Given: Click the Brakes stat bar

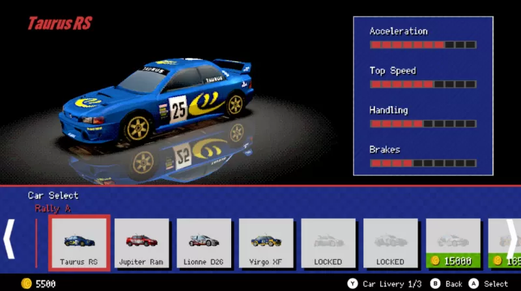Looking at the screenshot, I should click(423, 163).
